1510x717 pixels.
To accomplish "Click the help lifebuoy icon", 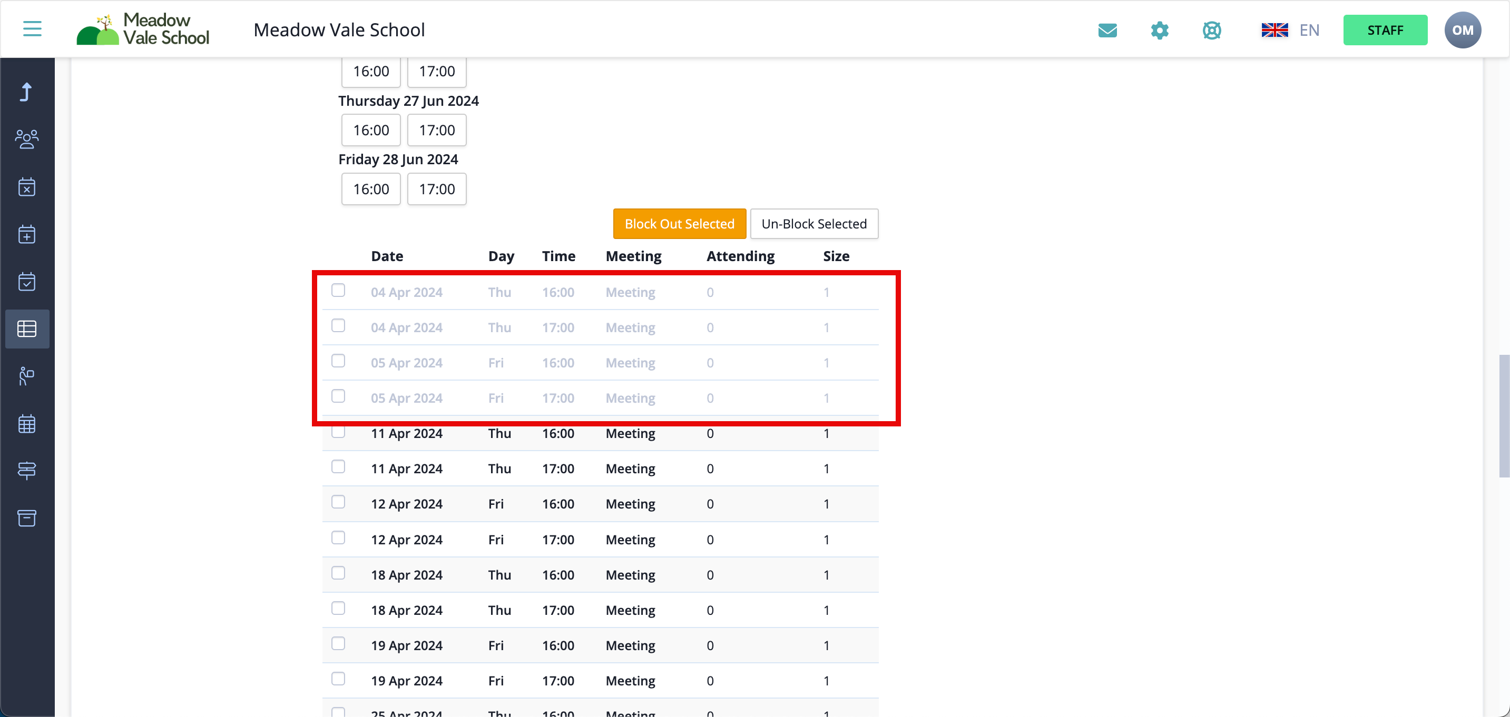I will point(1212,30).
